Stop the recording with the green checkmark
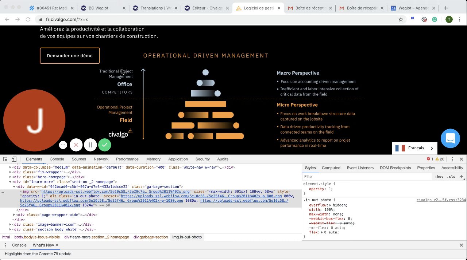 point(105,145)
